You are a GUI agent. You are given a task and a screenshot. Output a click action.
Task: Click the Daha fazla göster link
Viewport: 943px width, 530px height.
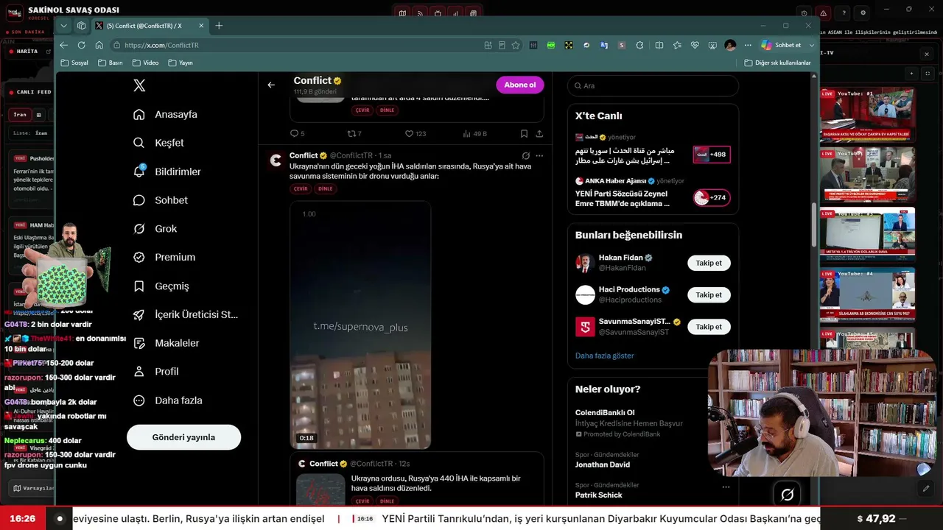pyautogui.click(x=604, y=356)
